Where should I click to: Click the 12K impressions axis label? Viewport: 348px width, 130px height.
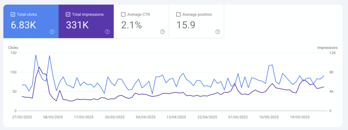(333, 53)
